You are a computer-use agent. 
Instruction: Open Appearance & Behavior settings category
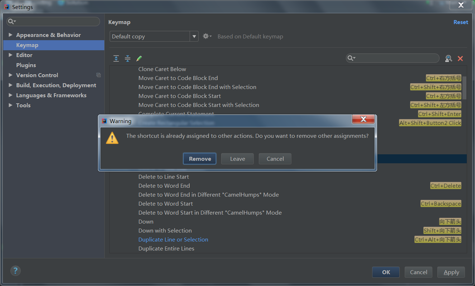[x=48, y=35]
